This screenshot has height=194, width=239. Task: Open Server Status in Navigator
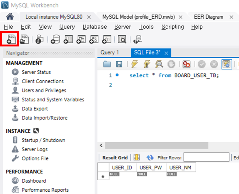[36, 72]
